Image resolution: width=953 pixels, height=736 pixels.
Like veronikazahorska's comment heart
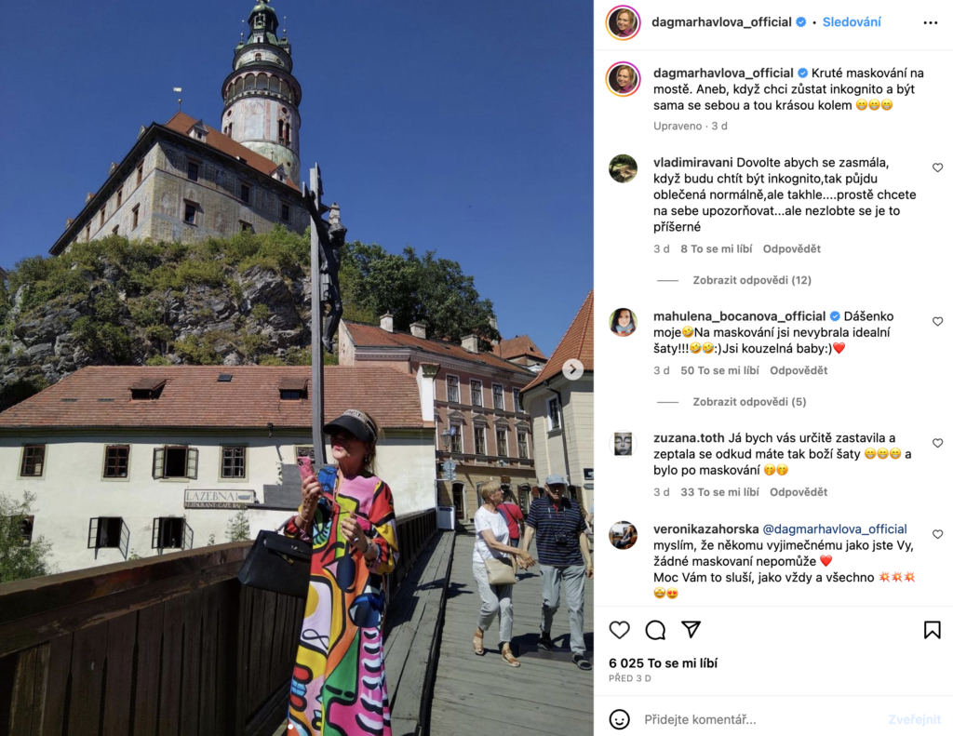[x=938, y=534]
